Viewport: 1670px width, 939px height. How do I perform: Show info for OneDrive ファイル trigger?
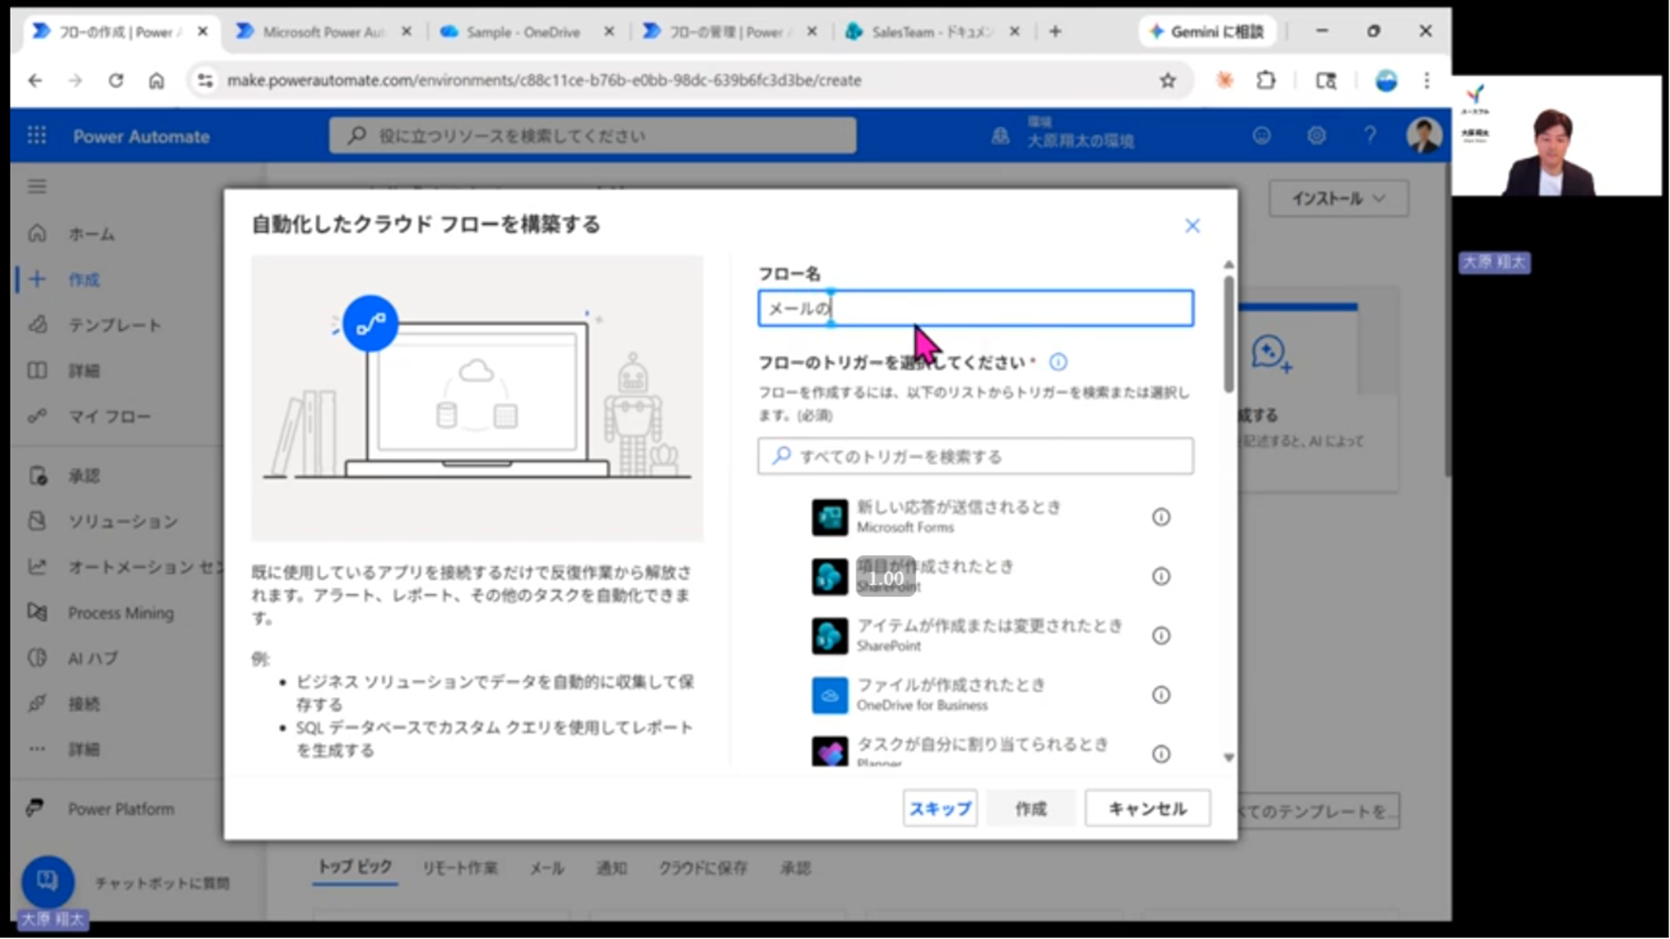[x=1161, y=695]
